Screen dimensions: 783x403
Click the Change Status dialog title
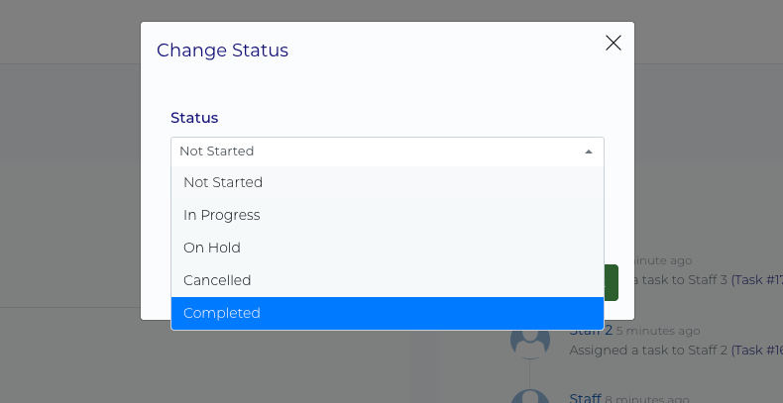point(223,50)
